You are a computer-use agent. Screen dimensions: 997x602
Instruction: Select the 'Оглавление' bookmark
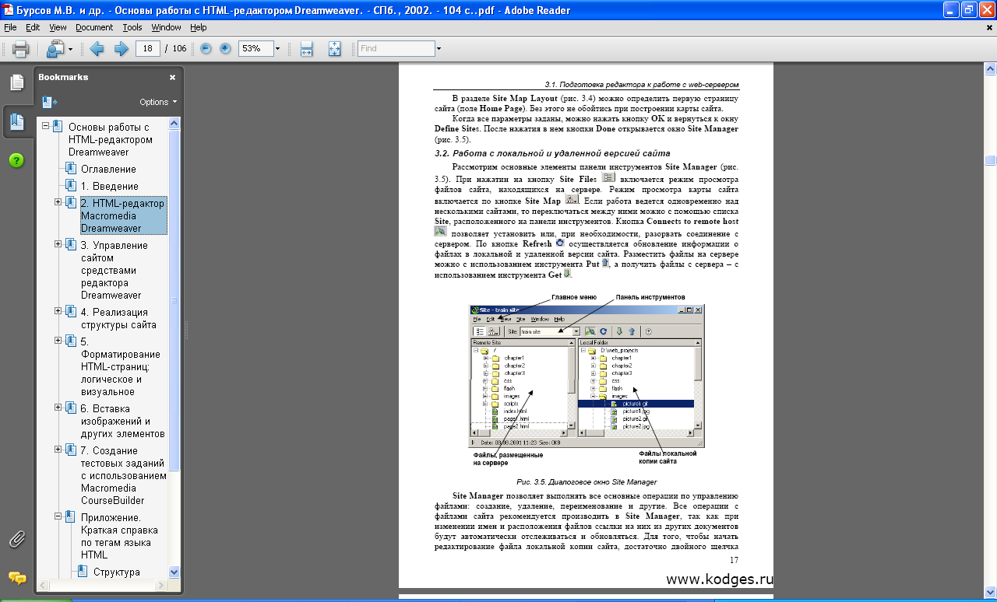coord(108,169)
